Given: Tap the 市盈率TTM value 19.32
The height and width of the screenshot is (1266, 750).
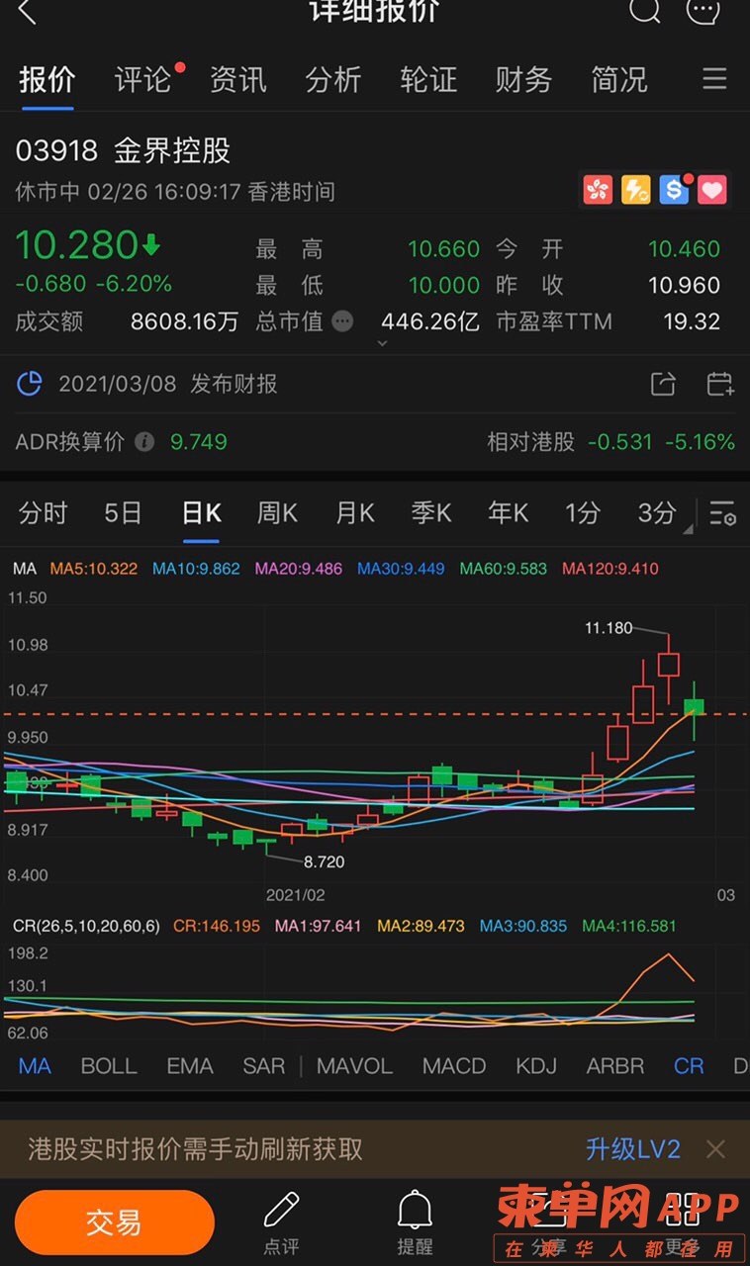Looking at the screenshot, I should coord(691,321).
